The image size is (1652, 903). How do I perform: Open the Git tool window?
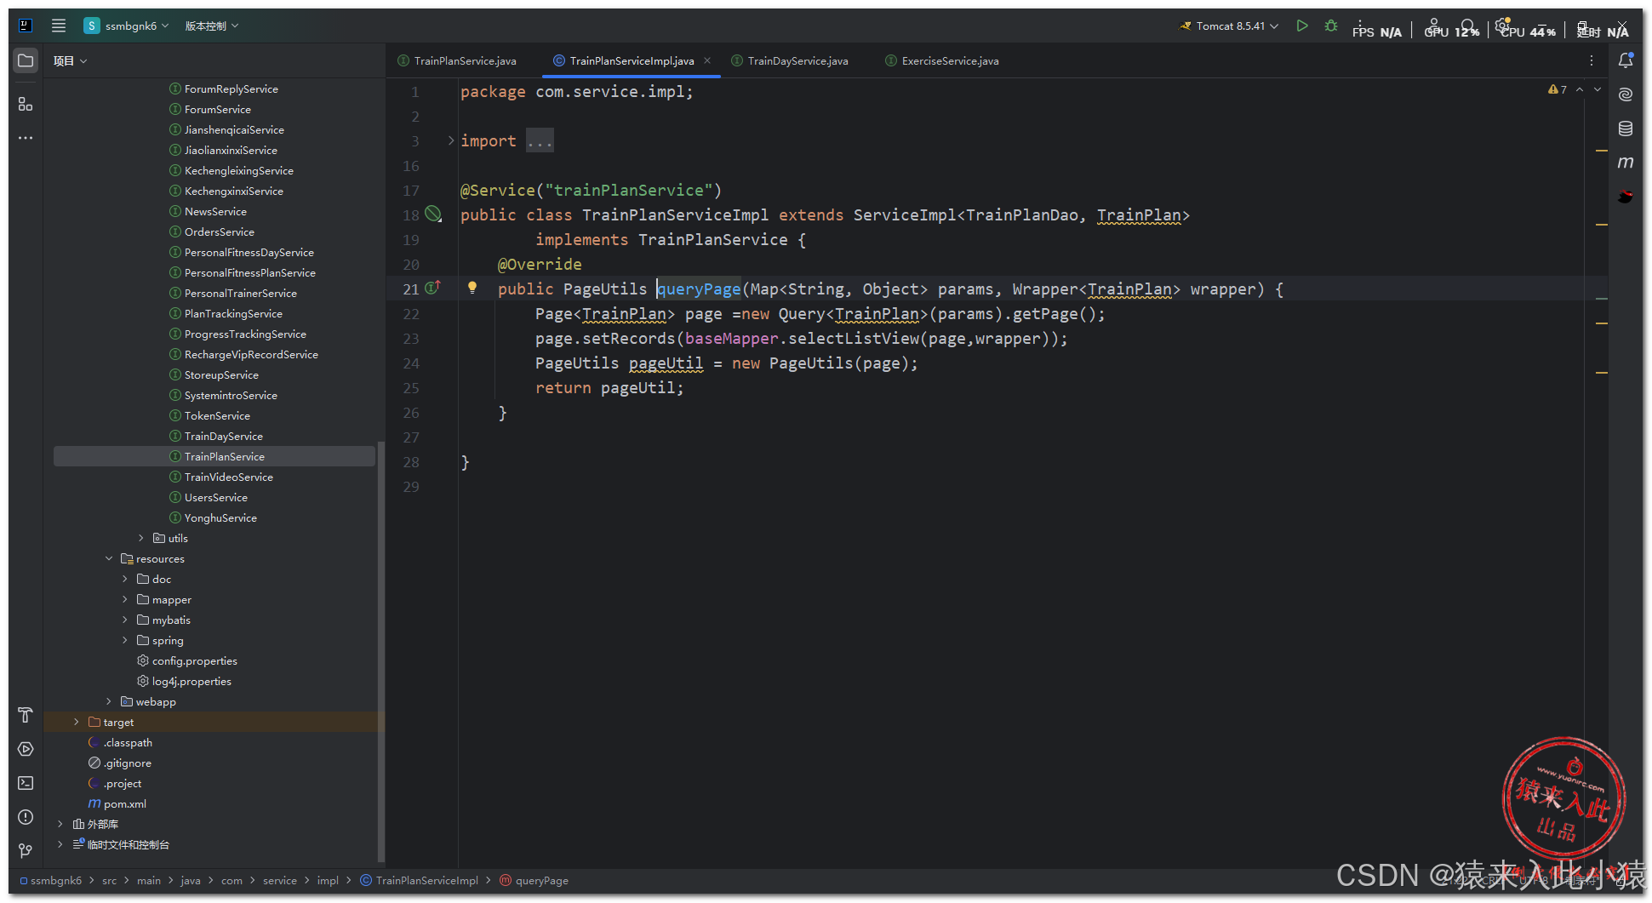pos(26,851)
